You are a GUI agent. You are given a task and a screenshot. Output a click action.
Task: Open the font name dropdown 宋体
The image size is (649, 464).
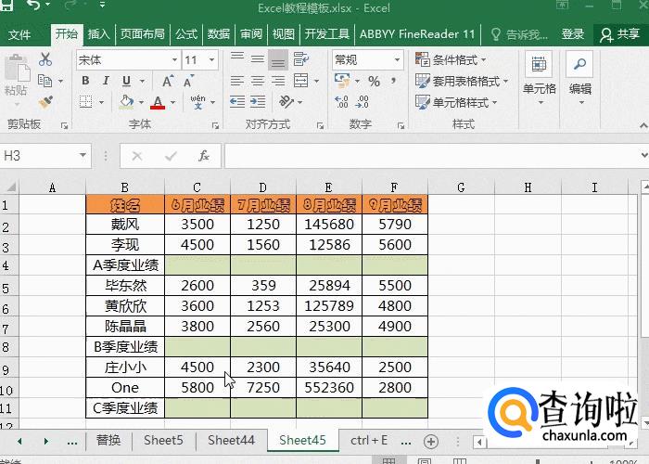pyautogui.click(x=175, y=60)
